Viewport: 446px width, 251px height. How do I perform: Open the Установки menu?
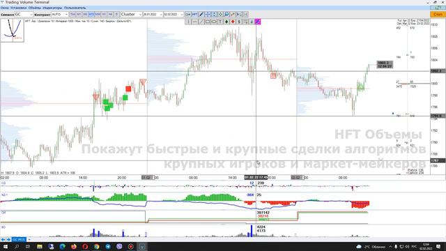click(18, 8)
